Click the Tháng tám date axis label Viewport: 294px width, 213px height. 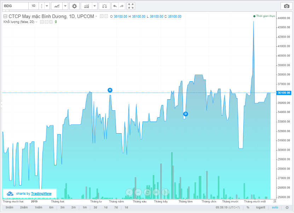pyautogui.click(x=185, y=202)
